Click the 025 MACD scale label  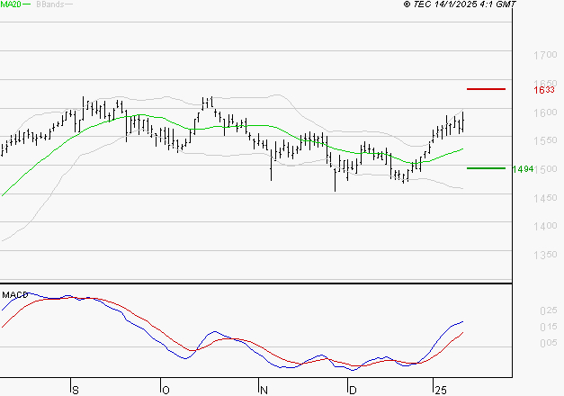click(x=549, y=310)
